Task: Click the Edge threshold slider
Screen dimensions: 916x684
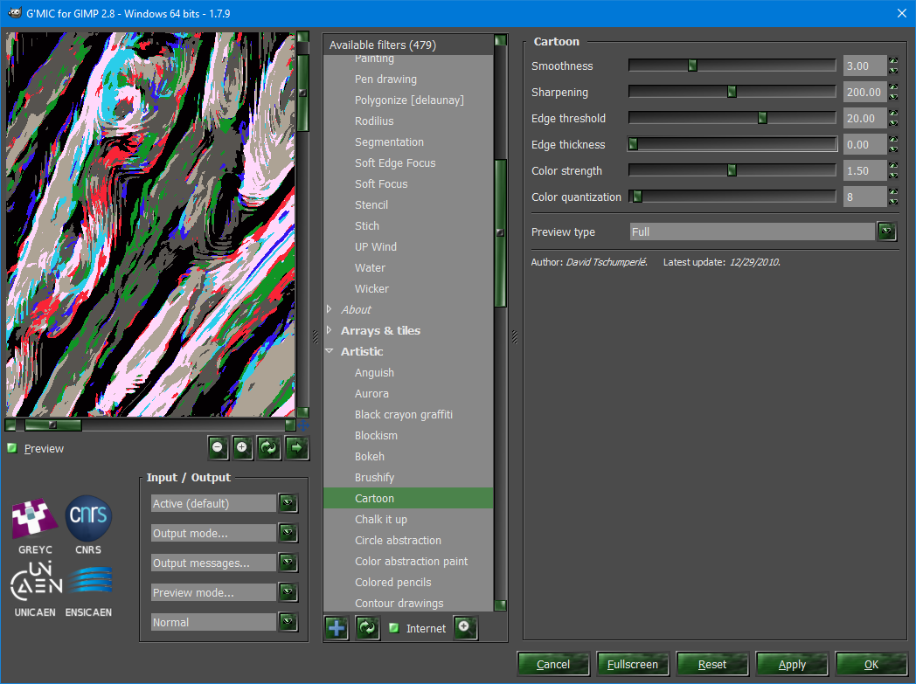Action: (732, 118)
